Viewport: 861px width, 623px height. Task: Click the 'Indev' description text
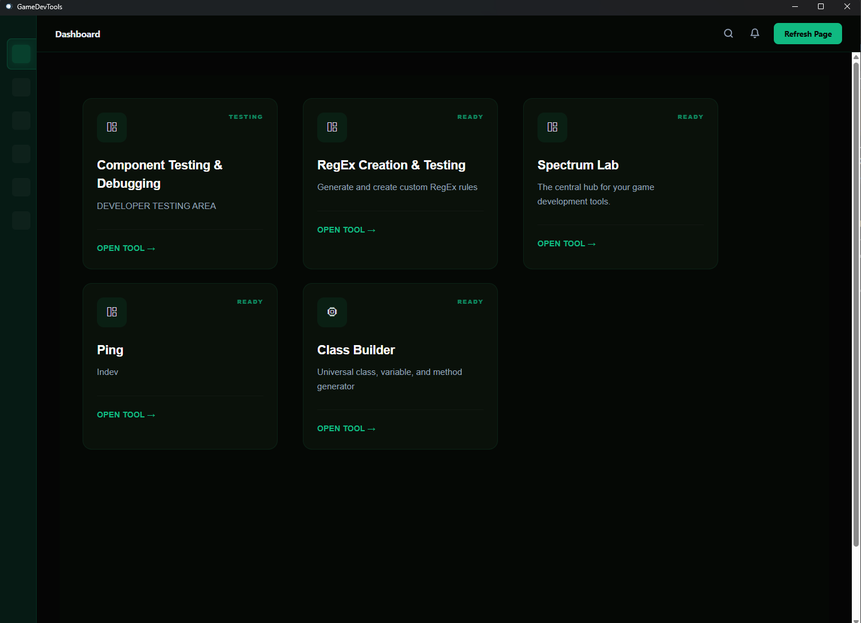(107, 372)
